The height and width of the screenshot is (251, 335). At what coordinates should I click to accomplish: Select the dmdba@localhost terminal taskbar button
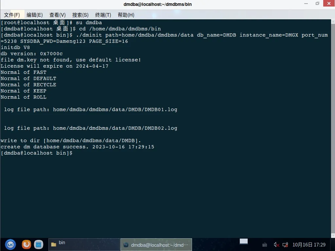click(156, 245)
